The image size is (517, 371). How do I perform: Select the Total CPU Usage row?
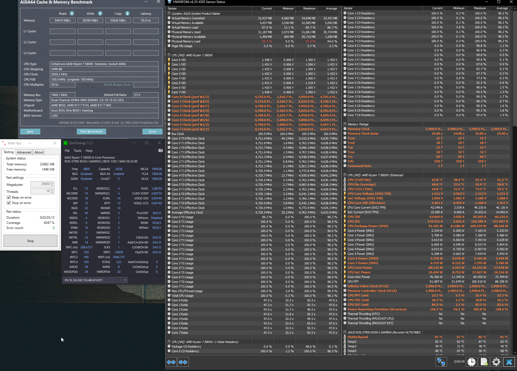tap(252, 296)
